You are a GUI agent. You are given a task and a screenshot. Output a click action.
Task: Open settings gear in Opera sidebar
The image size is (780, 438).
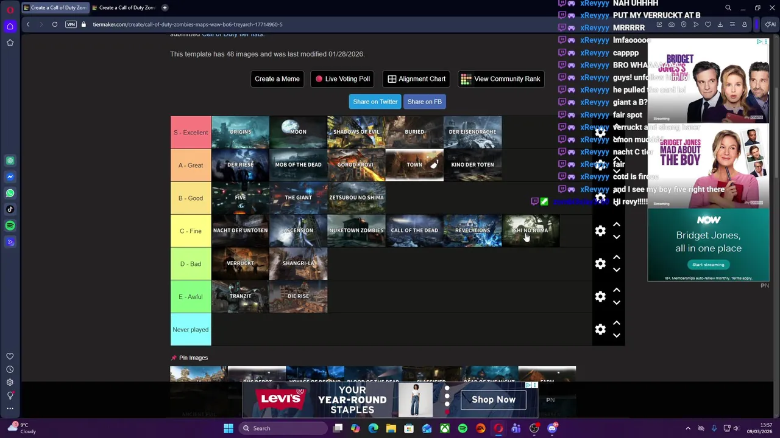10,382
